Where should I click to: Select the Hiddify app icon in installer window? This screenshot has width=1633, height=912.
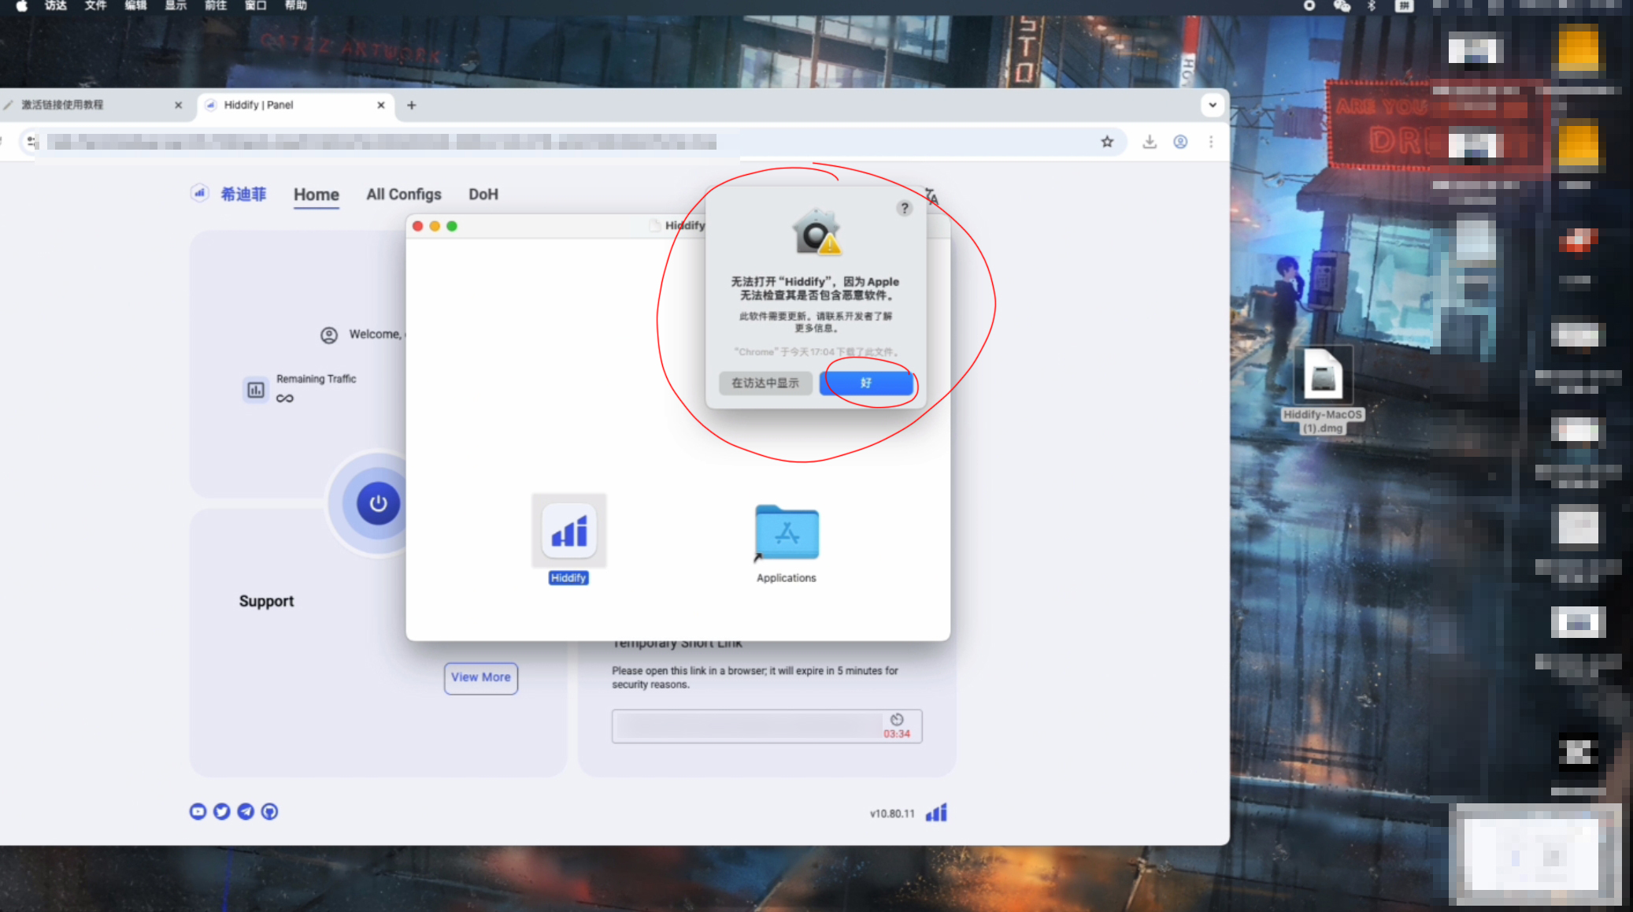click(x=569, y=531)
